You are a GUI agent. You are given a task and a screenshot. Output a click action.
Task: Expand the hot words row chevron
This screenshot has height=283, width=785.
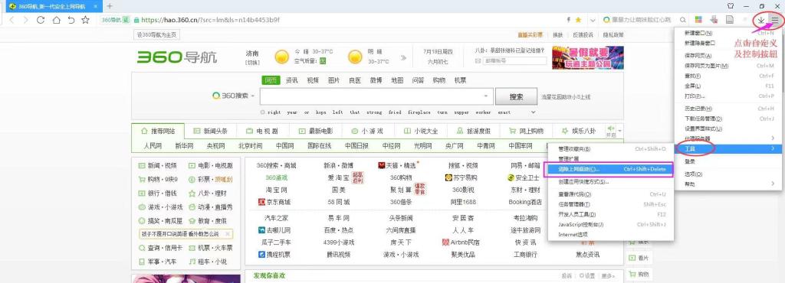(533, 112)
